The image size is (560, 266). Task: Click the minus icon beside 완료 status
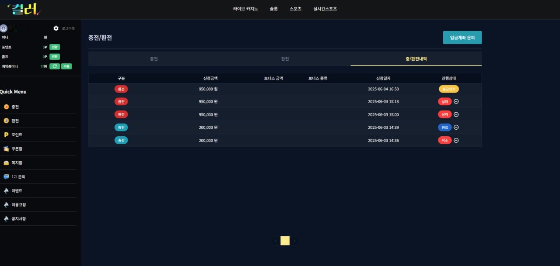(x=456, y=128)
